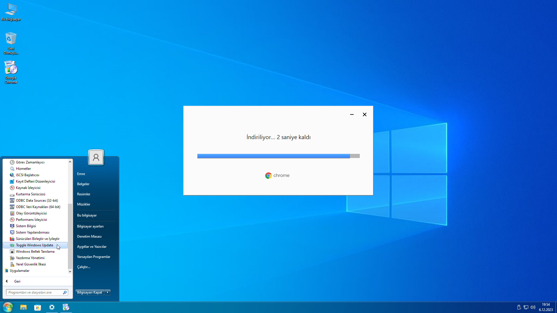Open Bilgisayar ayarları
557x313 pixels.
point(96,226)
